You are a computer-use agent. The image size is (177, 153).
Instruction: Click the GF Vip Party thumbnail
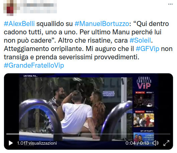point(144,139)
